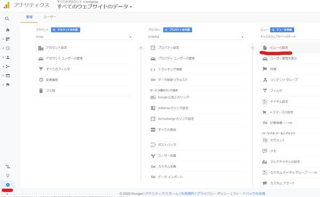Image resolution: width=320 pixels, height=197 pixels.
Task: Open Audience reports person icon
Action: pos(8,58)
